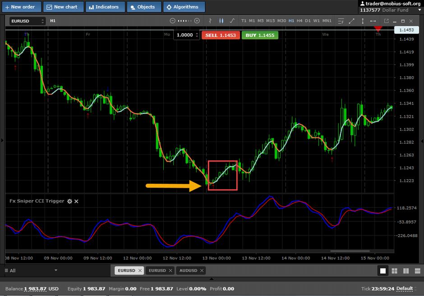This screenshot has width=424, height=296.
Task: Select the horizontal line drawing tool
Action: coord(373,21)
